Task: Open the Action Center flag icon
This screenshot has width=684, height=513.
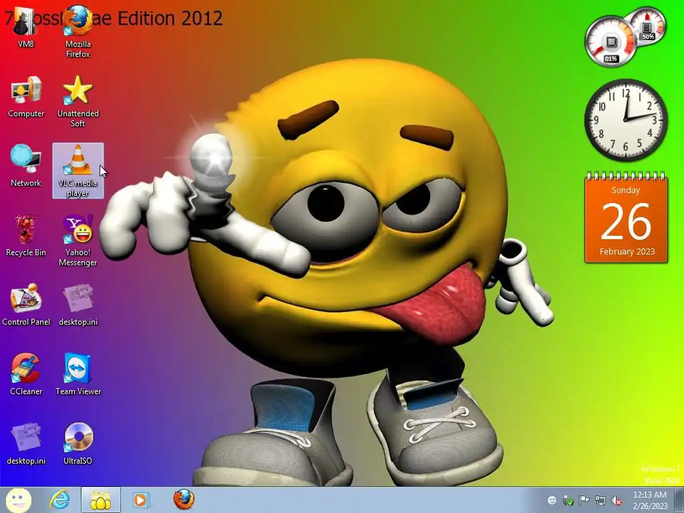Action: 584,500
